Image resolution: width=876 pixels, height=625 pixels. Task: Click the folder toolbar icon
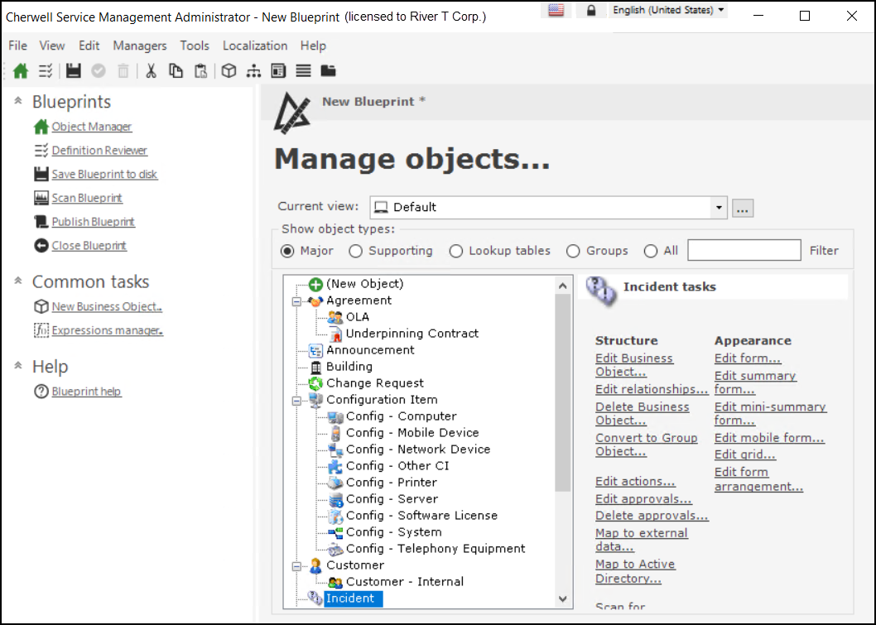(x=329, y=71)
